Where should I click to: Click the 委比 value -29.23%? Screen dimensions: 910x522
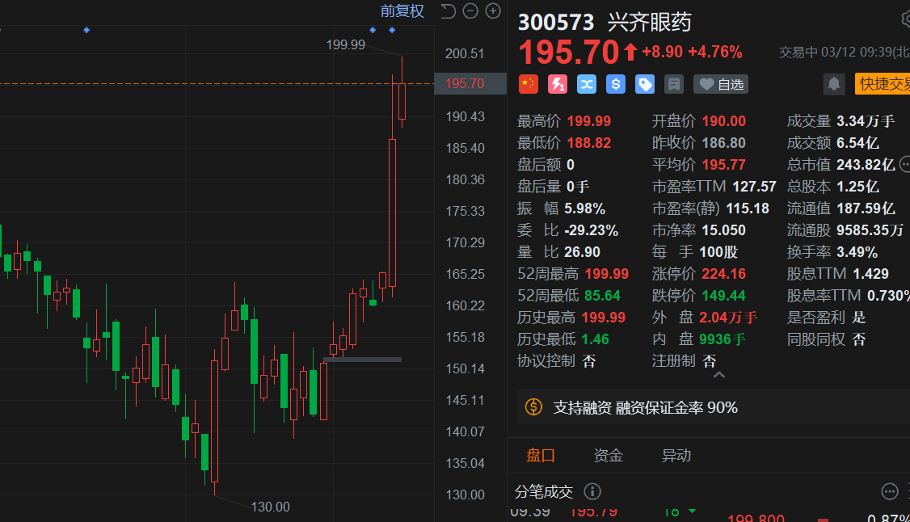click(x=592, y=230)
